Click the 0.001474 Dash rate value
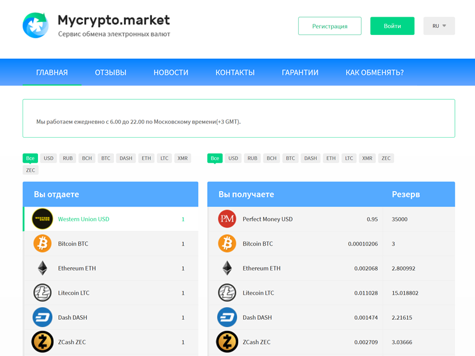The width and height of the screenshot is (475, 356). click(x=366, y=317)
